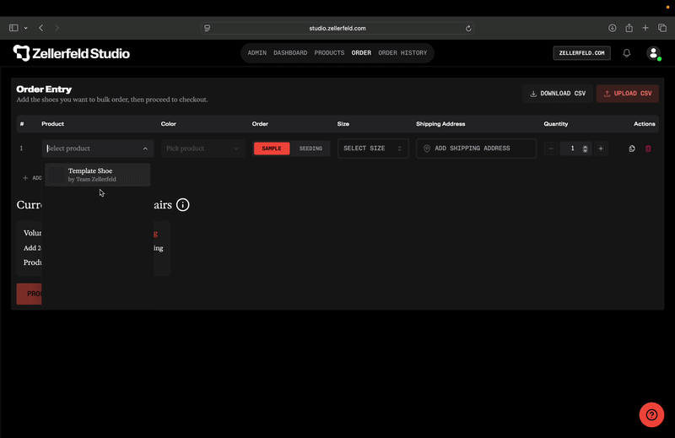Collapse the Select product dropdown chevron
The height and width of the screenshot is (438, 675).
[x=145, y=149]
